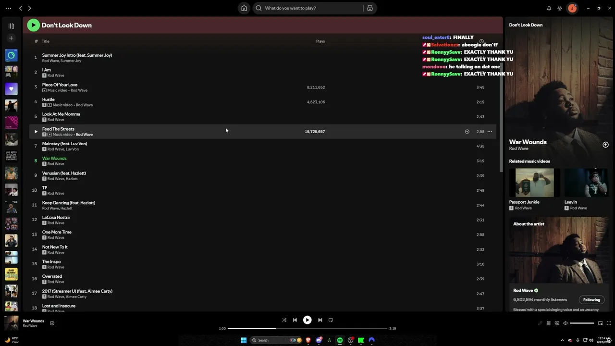Open the Browse icon in search bar
The width and height of the screenshot is (615, 346).
click(370, 8)
